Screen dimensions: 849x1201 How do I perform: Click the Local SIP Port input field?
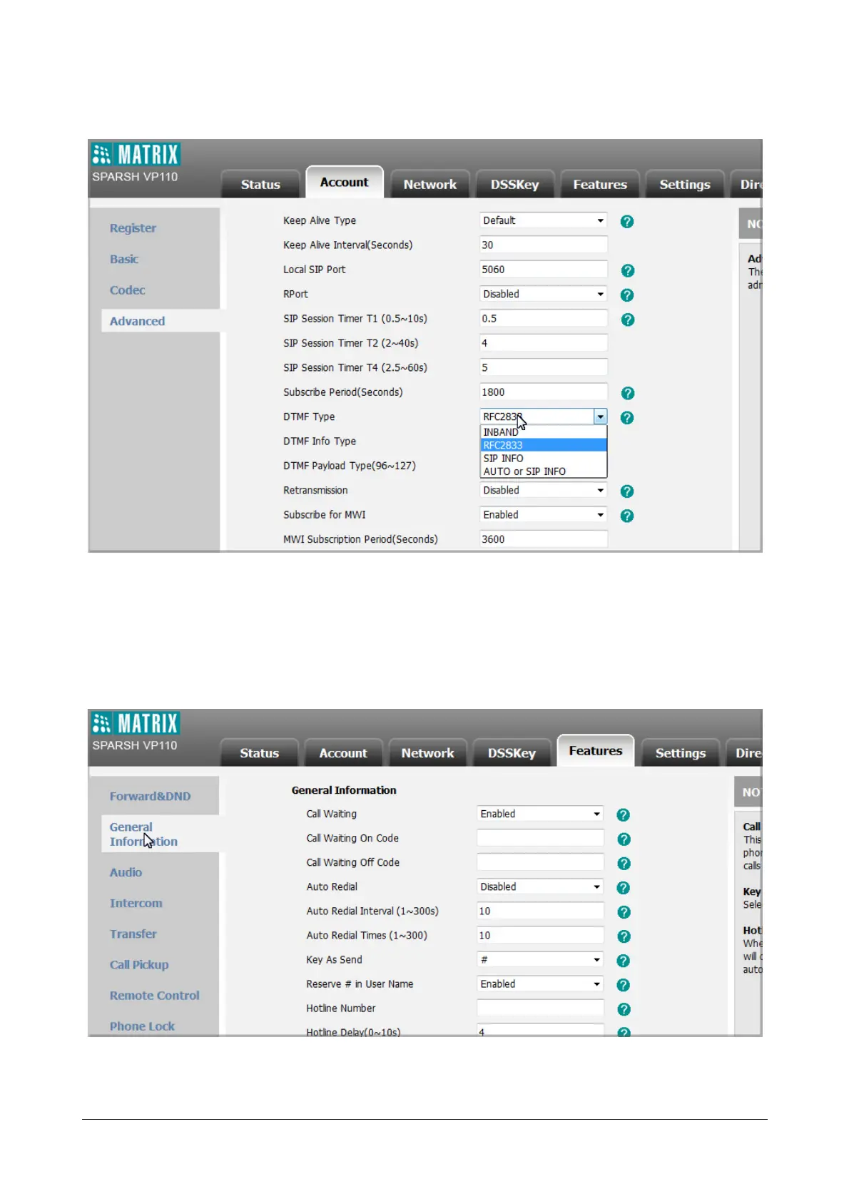click(543, 270)
